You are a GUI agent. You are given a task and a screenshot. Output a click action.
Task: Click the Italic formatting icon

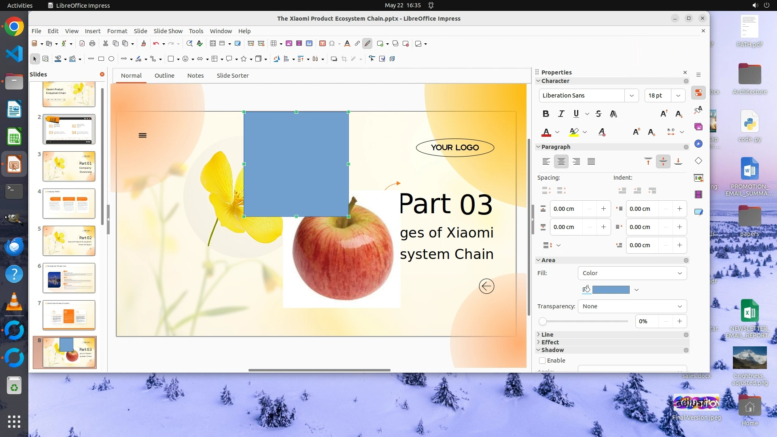pos(561,114)
